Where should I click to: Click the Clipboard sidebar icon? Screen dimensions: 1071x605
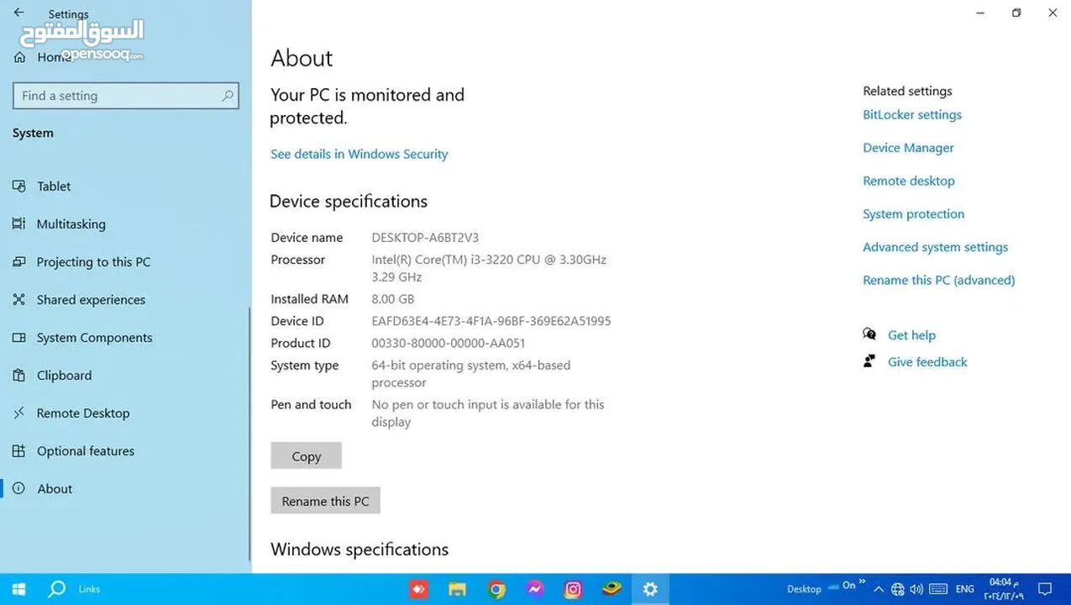(x=19, y=376)
